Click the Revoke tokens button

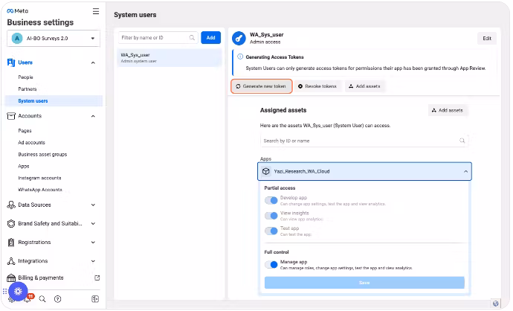317,86
